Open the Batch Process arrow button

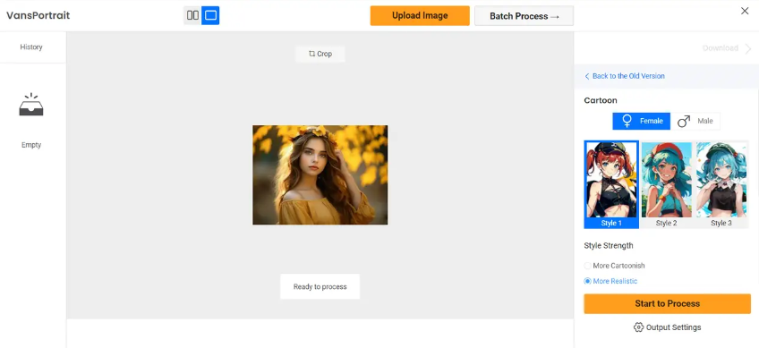(x=524, y=16)
